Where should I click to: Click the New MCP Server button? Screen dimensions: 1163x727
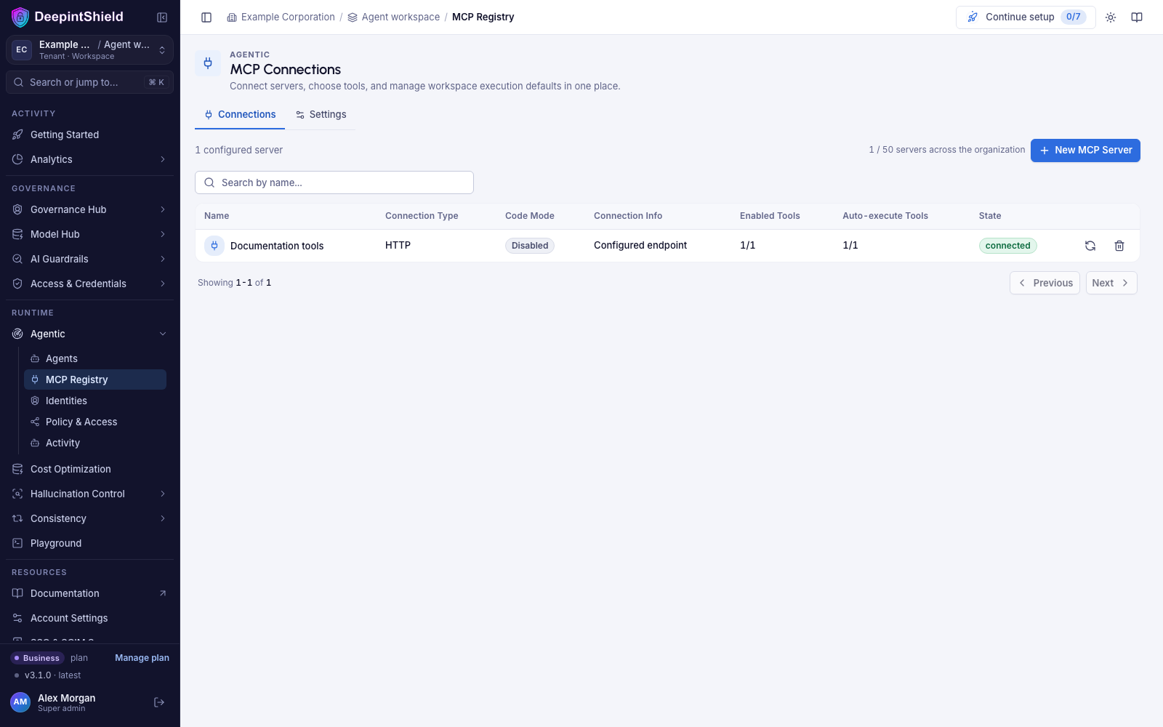tap(1085, 150)
